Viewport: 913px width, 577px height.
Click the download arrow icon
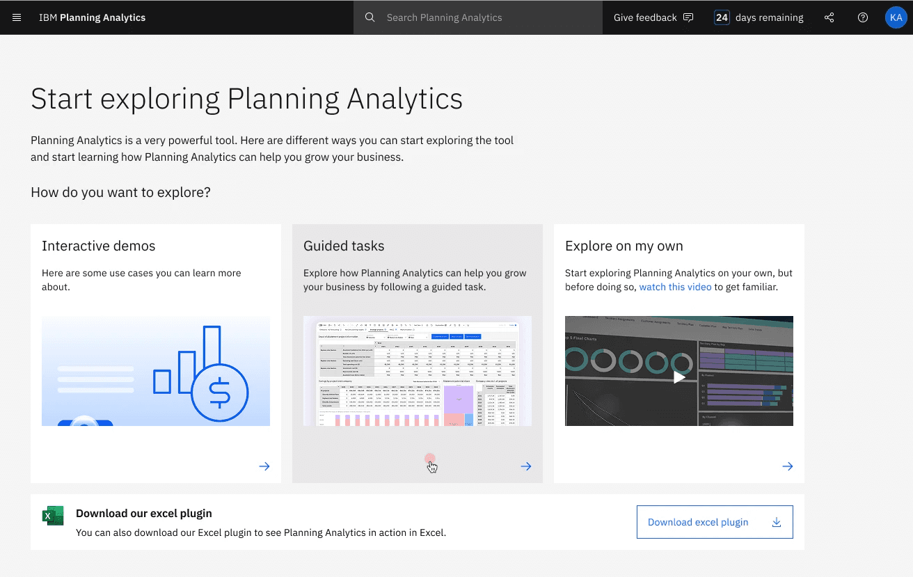coord(777,522)
